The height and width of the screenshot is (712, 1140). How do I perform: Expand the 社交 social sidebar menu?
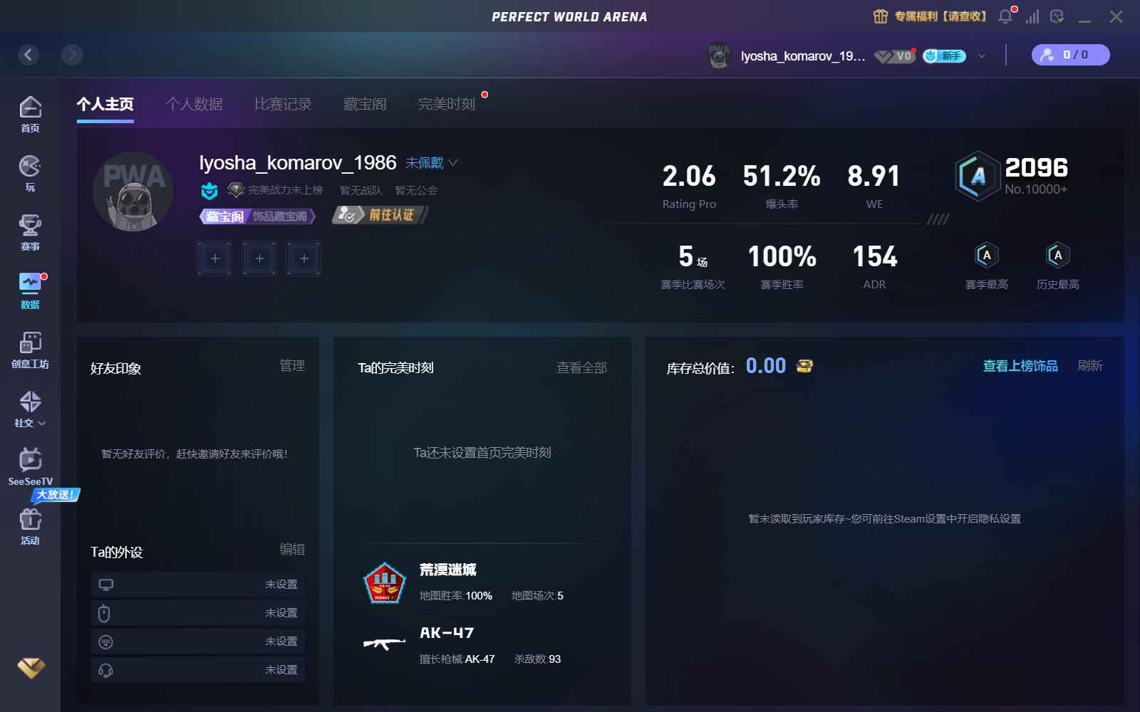point(30,409)
